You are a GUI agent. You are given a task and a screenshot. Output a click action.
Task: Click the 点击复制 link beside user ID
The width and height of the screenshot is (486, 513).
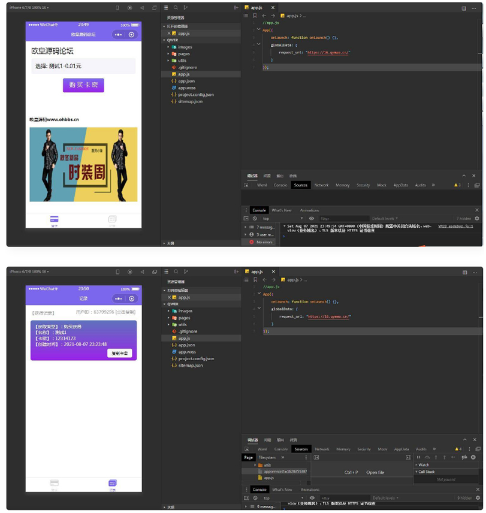pos(126,312)
